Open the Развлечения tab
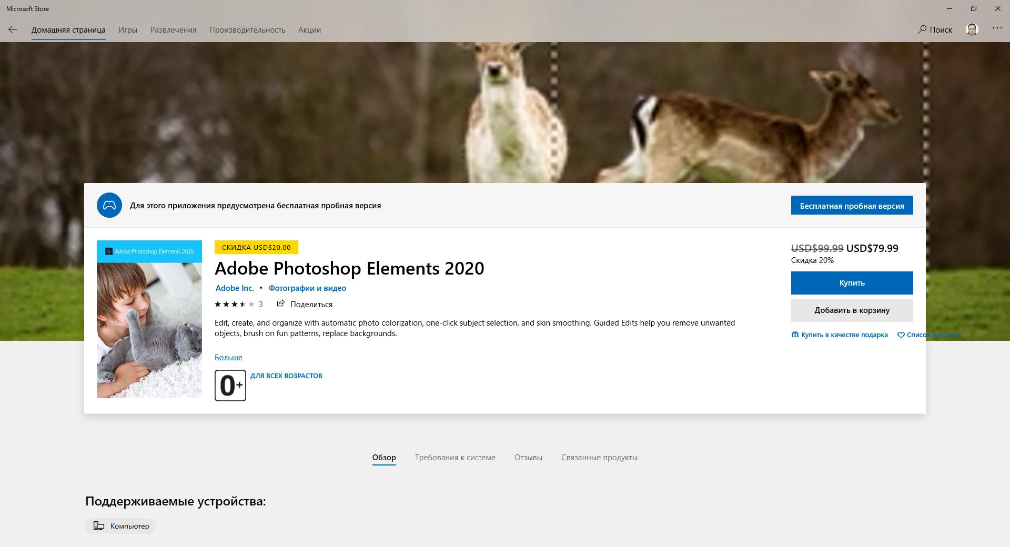Image resolution: width=1010 pixels, height=547 pixels. pyautogui.click(x=173, y=30)
